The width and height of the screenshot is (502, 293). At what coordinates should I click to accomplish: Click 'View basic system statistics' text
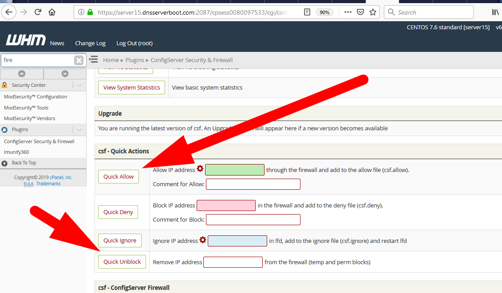point(207,88)
